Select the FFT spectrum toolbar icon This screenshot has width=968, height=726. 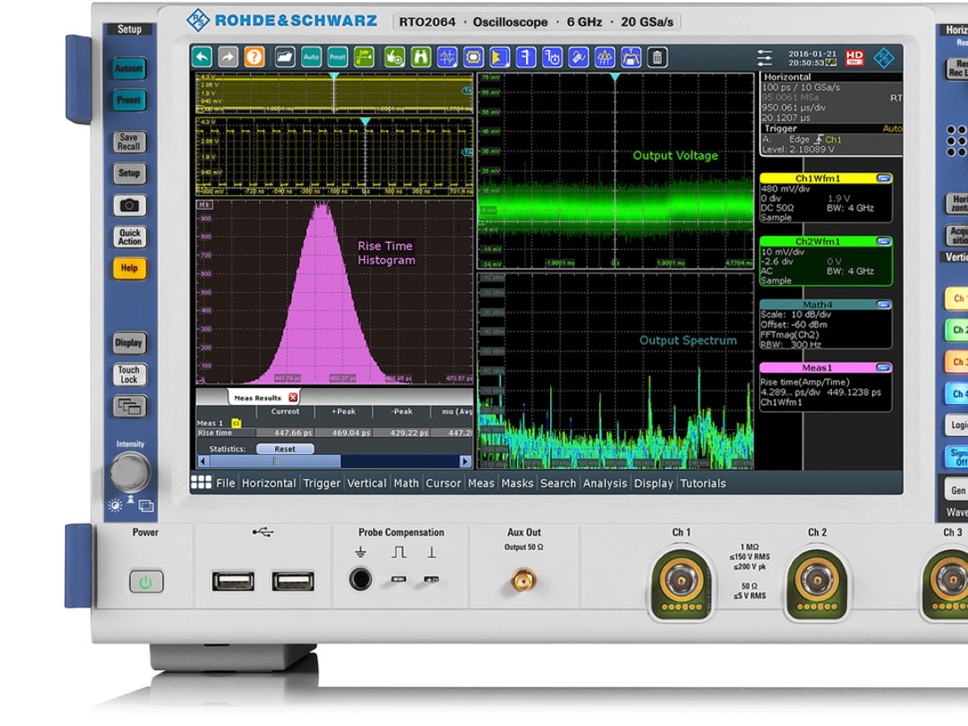pyautogui.click(x=605, y=57)
